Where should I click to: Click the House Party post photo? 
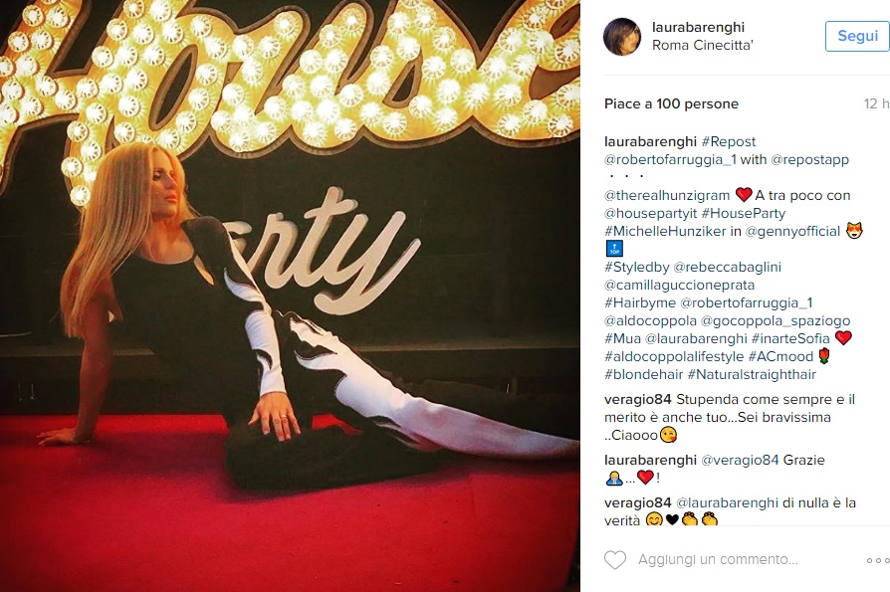pos(290,296)
